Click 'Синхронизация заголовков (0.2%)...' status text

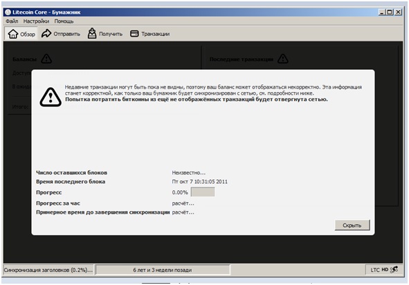pos(48,270)
